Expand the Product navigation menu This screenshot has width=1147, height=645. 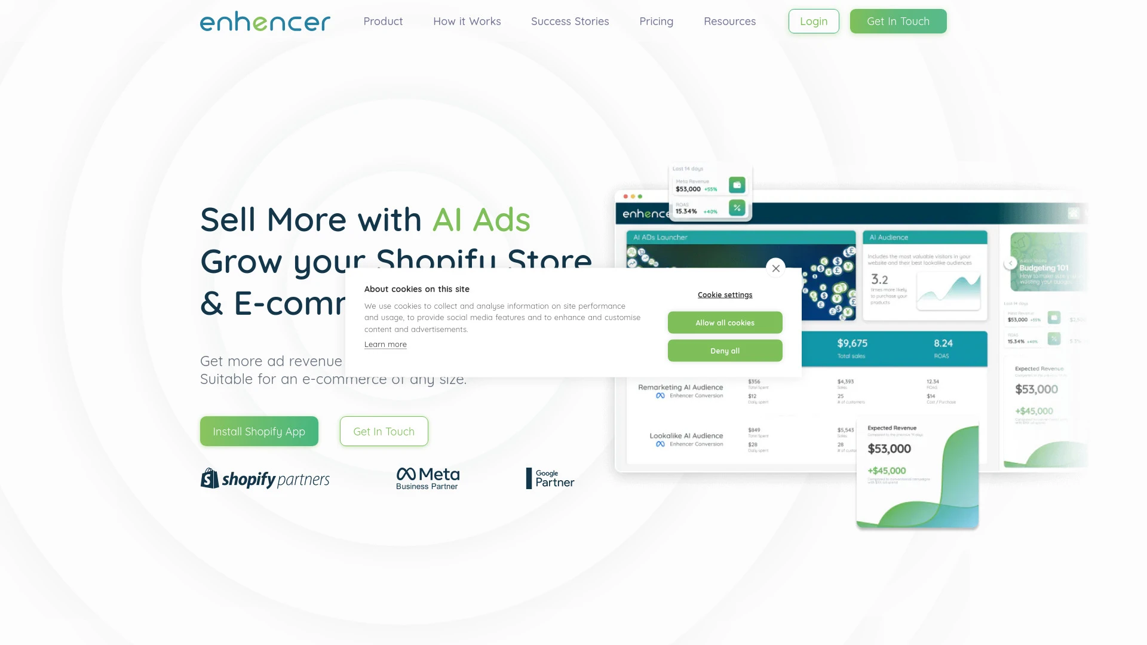coord(383,20)
